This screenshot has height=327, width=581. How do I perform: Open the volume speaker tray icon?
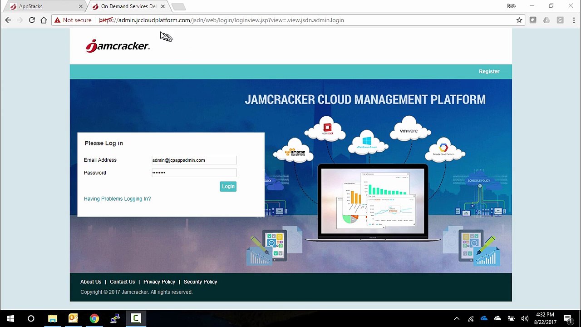pos(525,319)
